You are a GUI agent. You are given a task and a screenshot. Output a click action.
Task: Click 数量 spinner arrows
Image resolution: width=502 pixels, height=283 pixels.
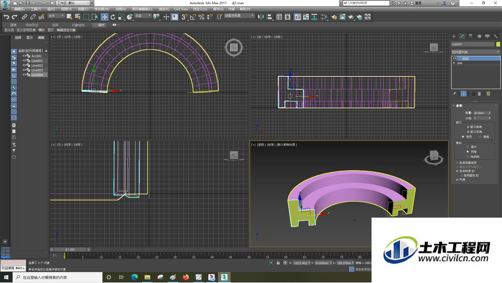coord(489,113)
